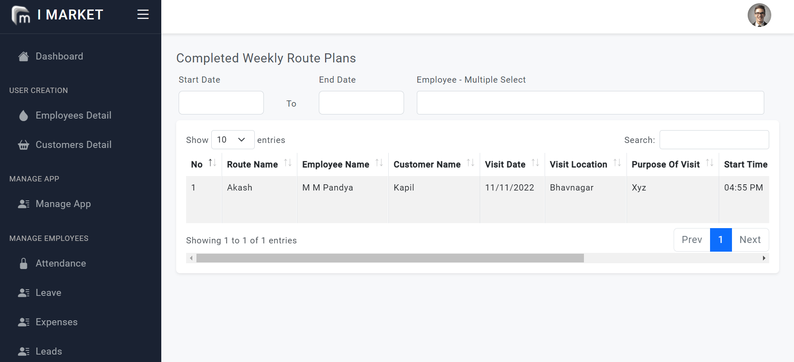Click the Prev pagination button
The image size is (794, 362).
pyautogui.click(x=692, y=240)
